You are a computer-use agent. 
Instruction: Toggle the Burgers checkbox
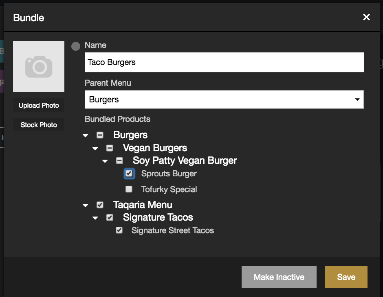pos(100,135)
